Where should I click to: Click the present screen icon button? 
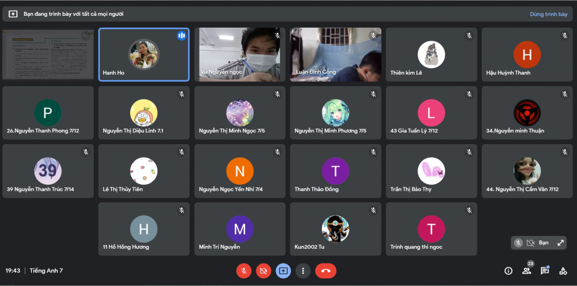[283, 271]
